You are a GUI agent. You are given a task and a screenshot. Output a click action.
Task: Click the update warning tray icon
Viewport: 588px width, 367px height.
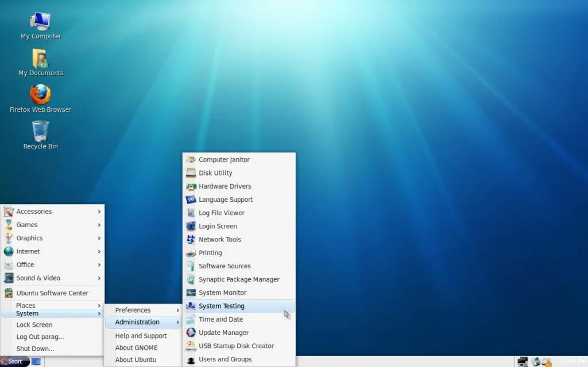[x=547, y=362]
